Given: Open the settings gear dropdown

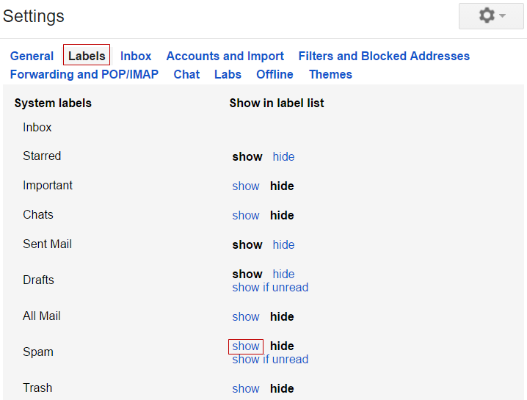Looking at the screenshot, I should 491,16.
